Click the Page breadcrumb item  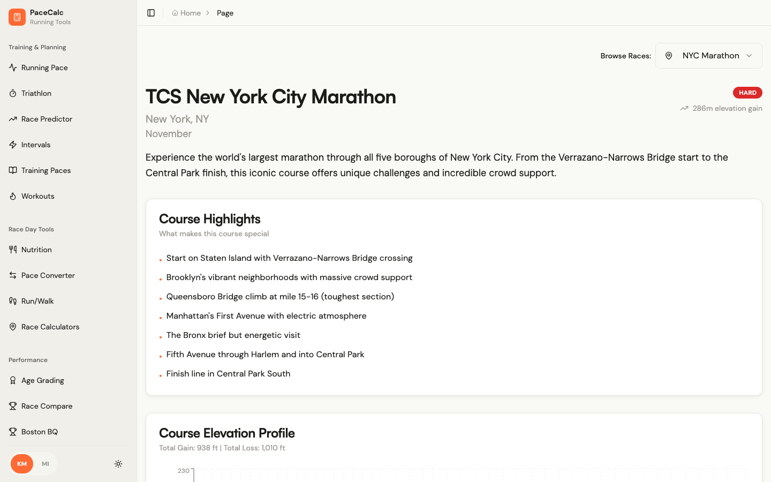click(225, 13)
